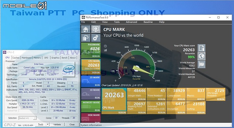Screen dimensions: 234x128
Task: Run the Memory Mark test
Action: tap(97, 110)
